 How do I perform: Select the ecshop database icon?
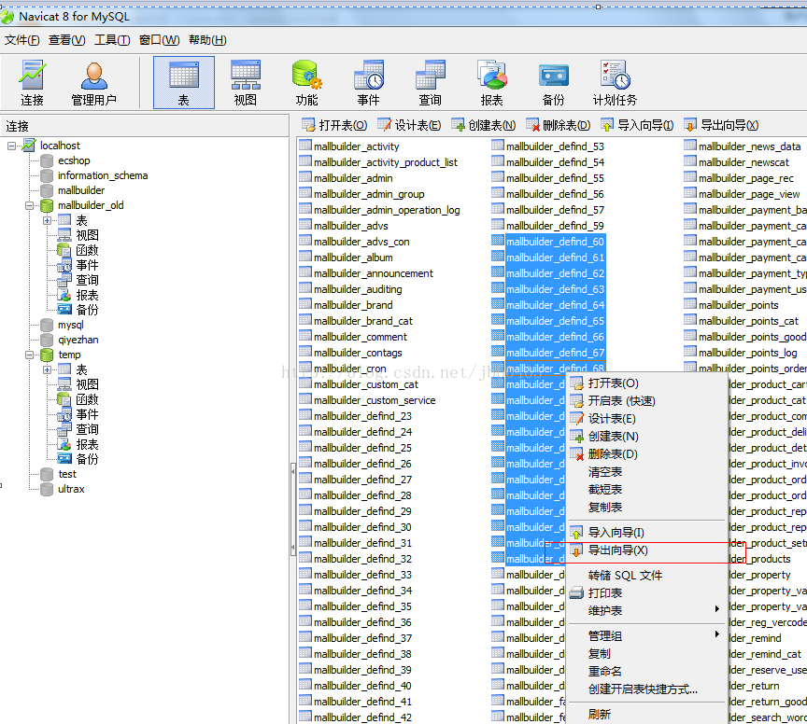pos(47,161)
